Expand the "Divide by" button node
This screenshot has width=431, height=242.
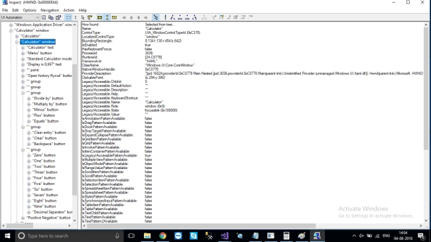click(29, 98)
